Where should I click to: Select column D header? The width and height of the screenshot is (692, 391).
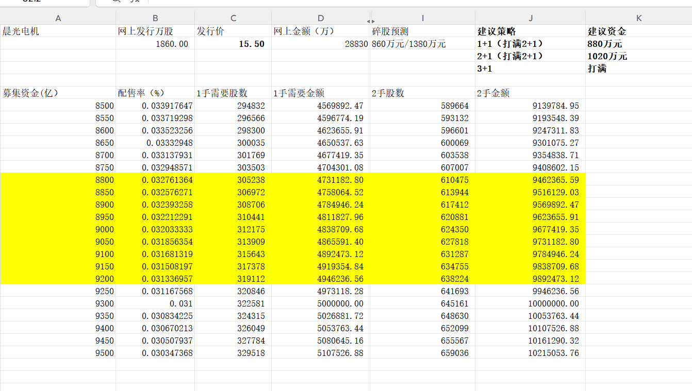tap(321, 19)
